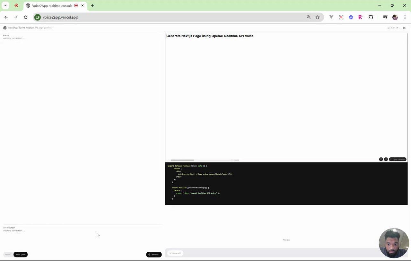Click the Voice2App OpenAI logo icon

5,28
